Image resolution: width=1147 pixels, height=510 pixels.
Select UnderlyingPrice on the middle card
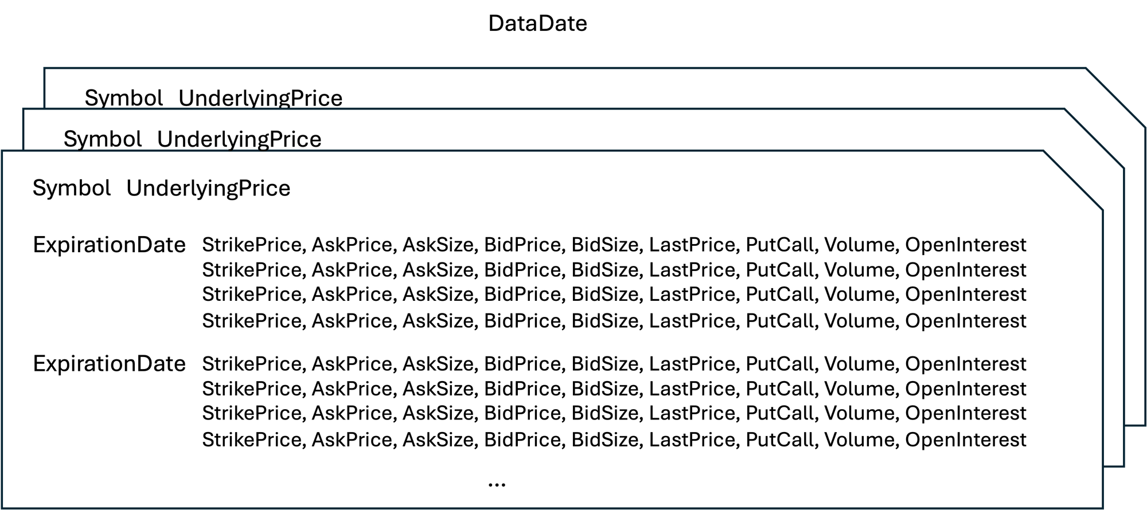click(x=239, y=139)
